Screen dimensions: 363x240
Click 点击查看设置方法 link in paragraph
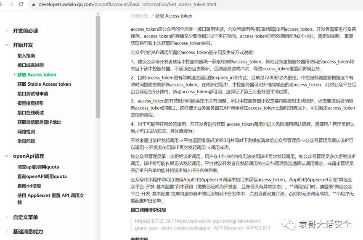tap(267, 193)
